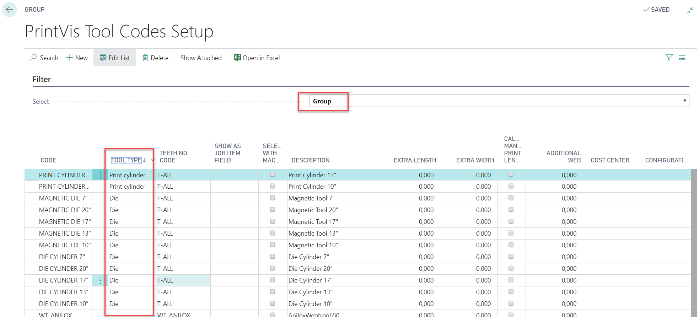
Task: Click the GROUP breadcrumb label
Action: [x=34, y=10]
